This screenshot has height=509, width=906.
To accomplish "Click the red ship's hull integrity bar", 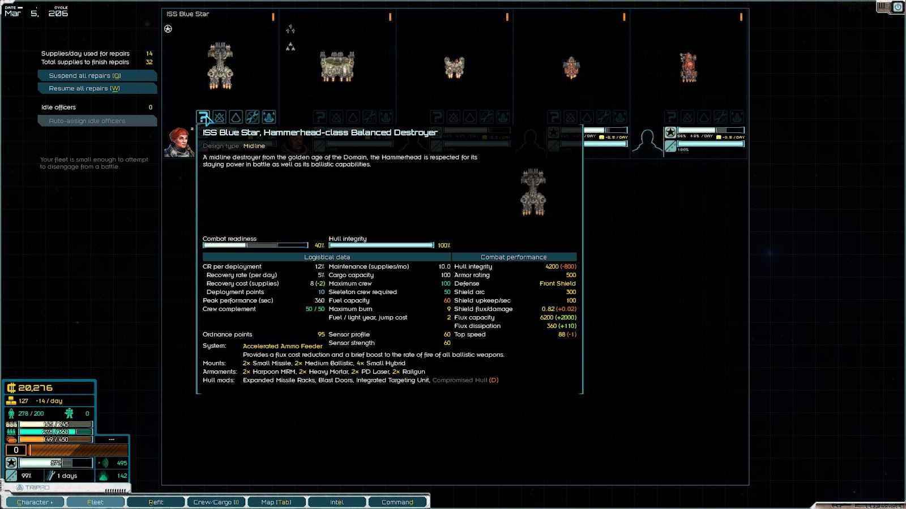I will pos(711,144).
